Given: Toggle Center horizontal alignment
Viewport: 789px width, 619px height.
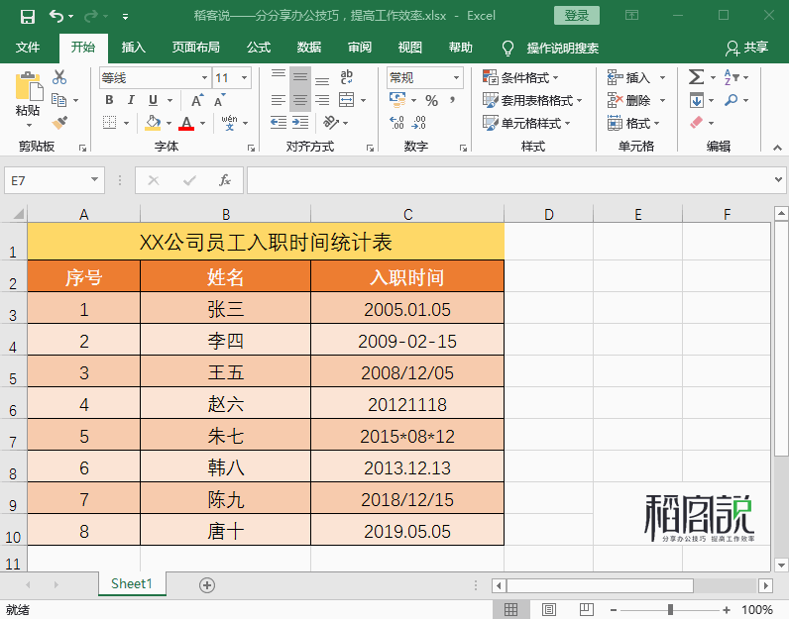Looking at the screenshot, I should [x=300, y=100].
